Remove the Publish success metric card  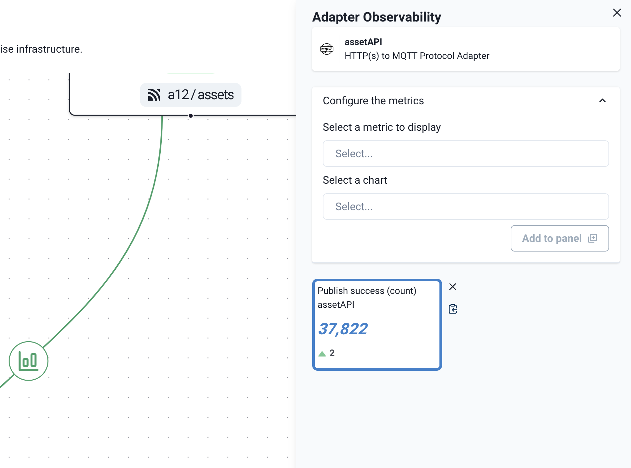pos(452,287)
